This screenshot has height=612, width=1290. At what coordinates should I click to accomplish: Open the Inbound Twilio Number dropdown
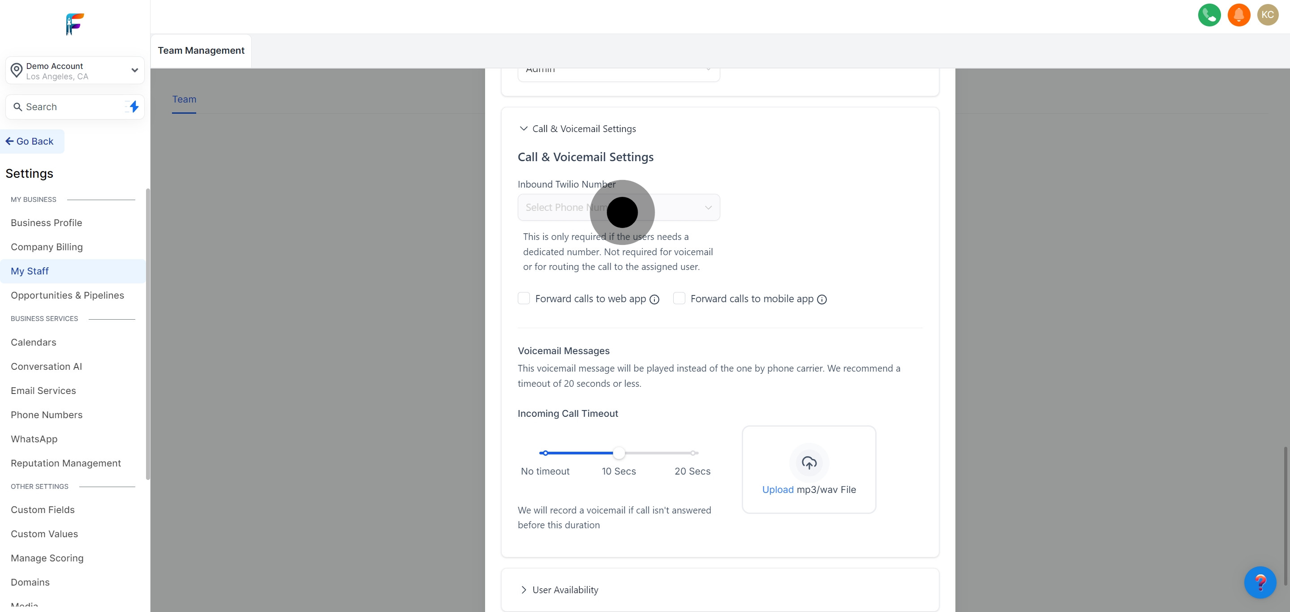point(619,207)
